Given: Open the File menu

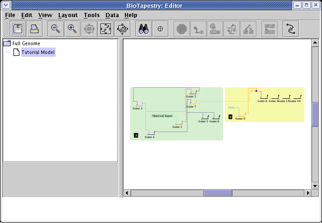Looking at the screenshot, I should tap(10, 15).
